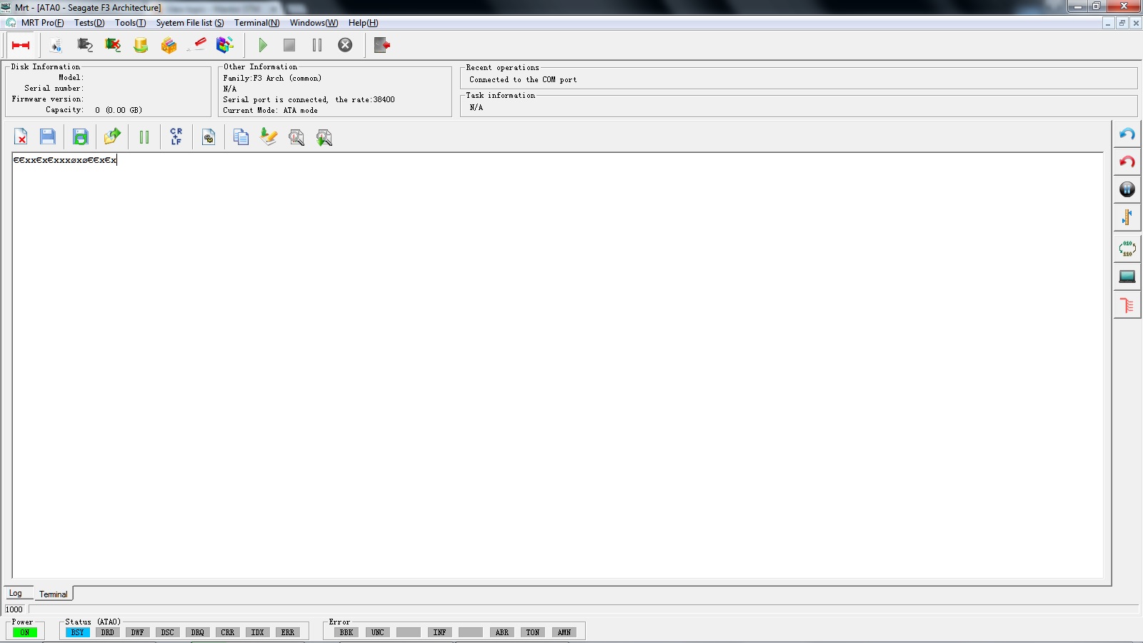Open terminal settings page-with-gears icon
Image resolution: width=1143 pixels, height=643 pixels.
209,137
